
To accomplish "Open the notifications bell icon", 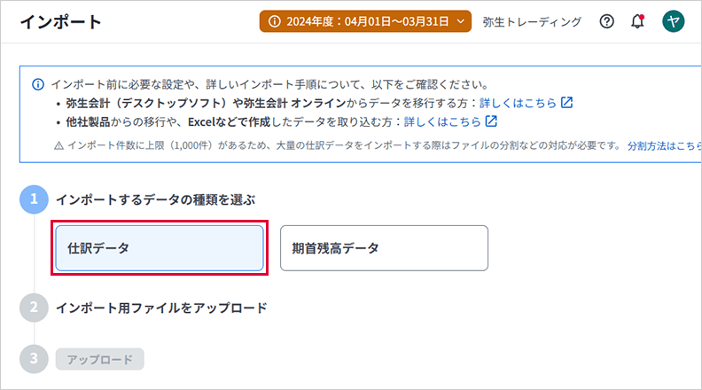I will point(637,22).
